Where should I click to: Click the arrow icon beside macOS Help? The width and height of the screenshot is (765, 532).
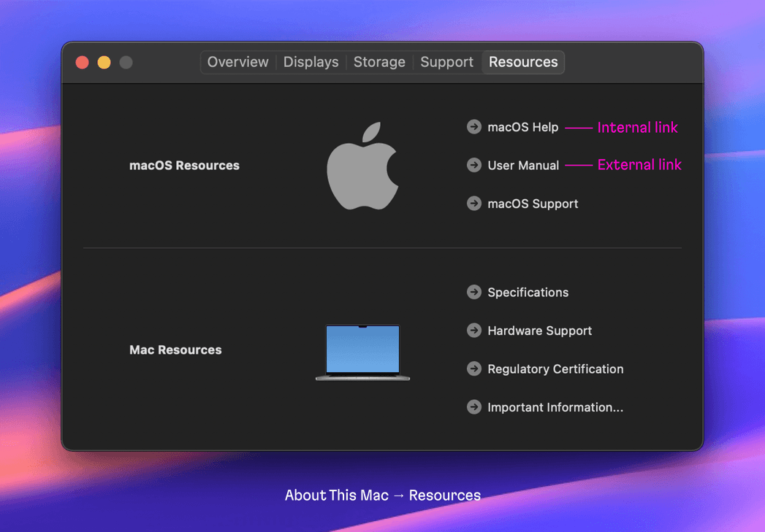pyautogui.click(x=473, y=127)
